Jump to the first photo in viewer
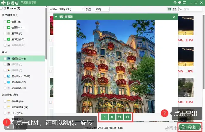Screen dimensions: 205x132 [104, 117]
